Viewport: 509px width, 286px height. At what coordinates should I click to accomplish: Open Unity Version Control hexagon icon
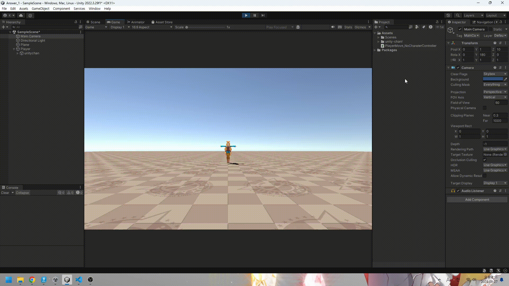pyautogui.click(x=30, y=15)
